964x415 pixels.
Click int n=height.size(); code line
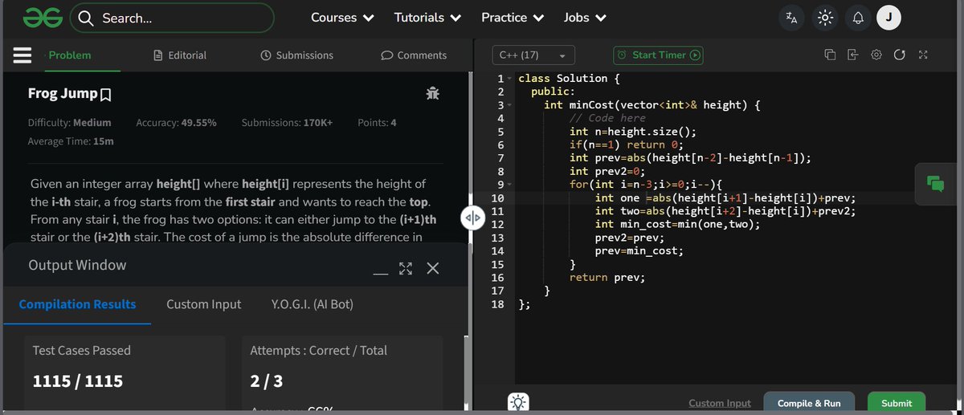pos(633,132)
